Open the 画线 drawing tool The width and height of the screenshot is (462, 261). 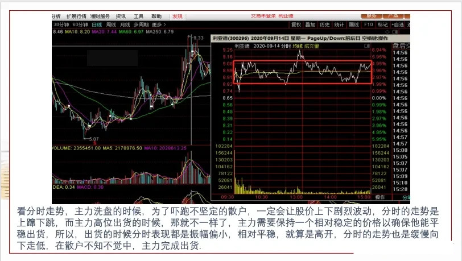tap(353, 25)
